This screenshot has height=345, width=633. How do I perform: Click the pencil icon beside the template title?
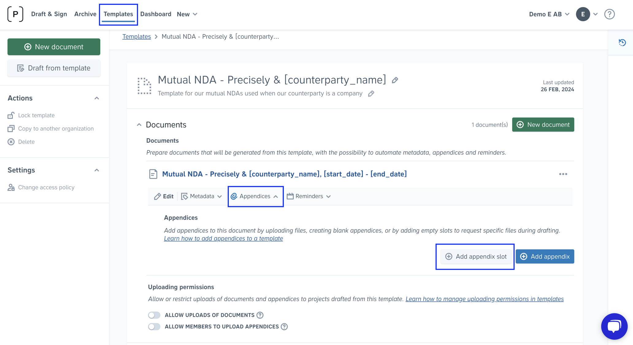[395, 80]
